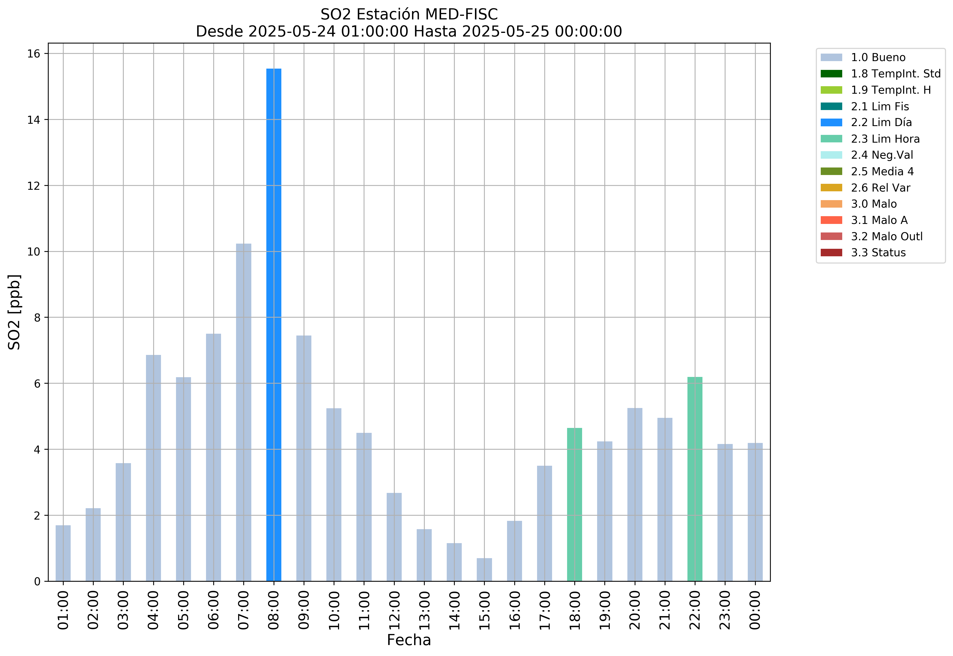Click the y-axis tick label '0'

click(x=37, y=582)
